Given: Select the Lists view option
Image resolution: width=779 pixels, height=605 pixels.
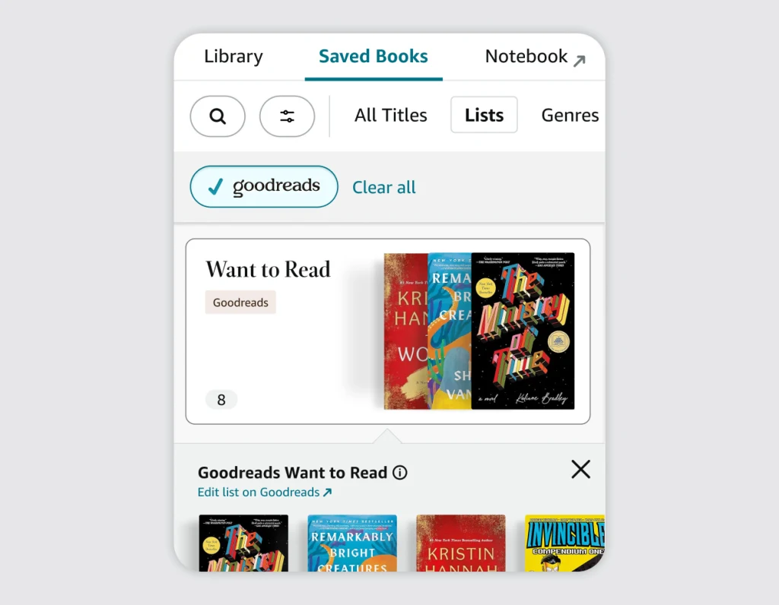Looking at the screenshot, I should coord(484,115).
